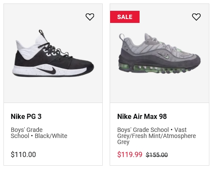
Task: Open the Nike PG 3 shoe image
Action: pyautogui.click(x=53, y=53)
